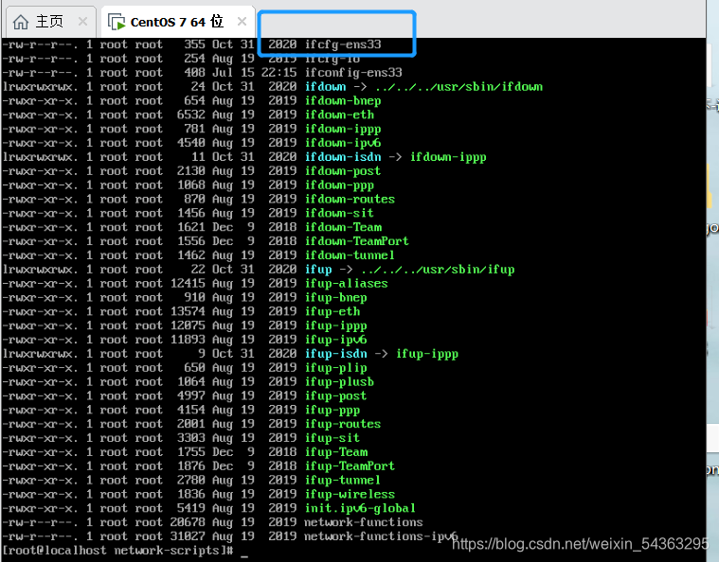
Task: Click the ifup-sit entry
Action: tap(333, 438)
